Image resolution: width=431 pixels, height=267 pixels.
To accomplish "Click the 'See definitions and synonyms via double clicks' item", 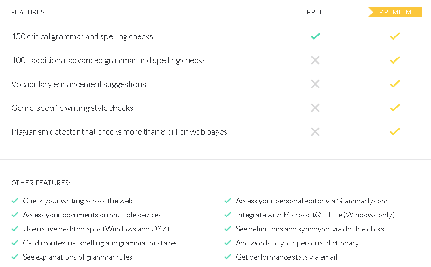I will pyautogui.click(x=310, y=229).
